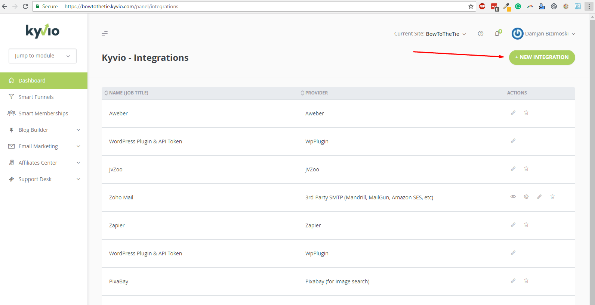Delete the Zapier integration
Viewport: 595px width, 305px height.
(x=526, y=225)
